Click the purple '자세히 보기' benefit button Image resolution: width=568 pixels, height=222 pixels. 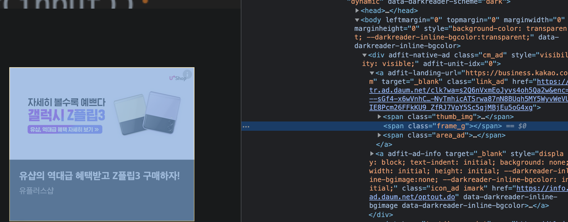tap(65, 129)
